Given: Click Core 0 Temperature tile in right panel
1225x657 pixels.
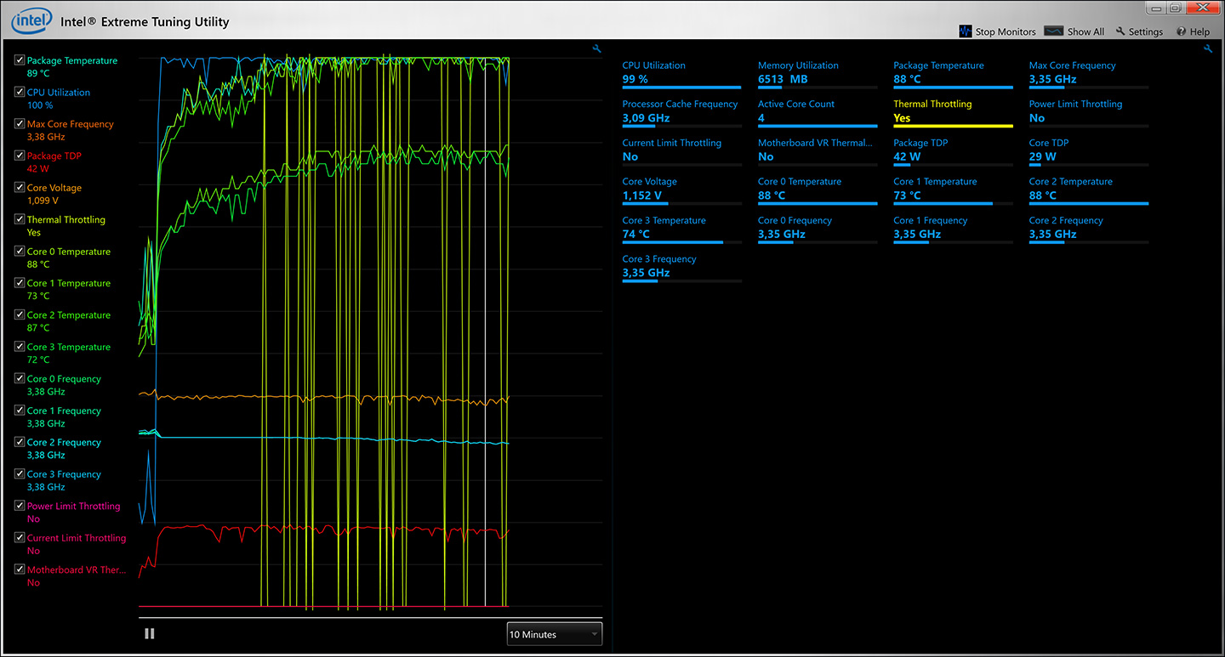Looking at the screenshot, I should [818, 190].
